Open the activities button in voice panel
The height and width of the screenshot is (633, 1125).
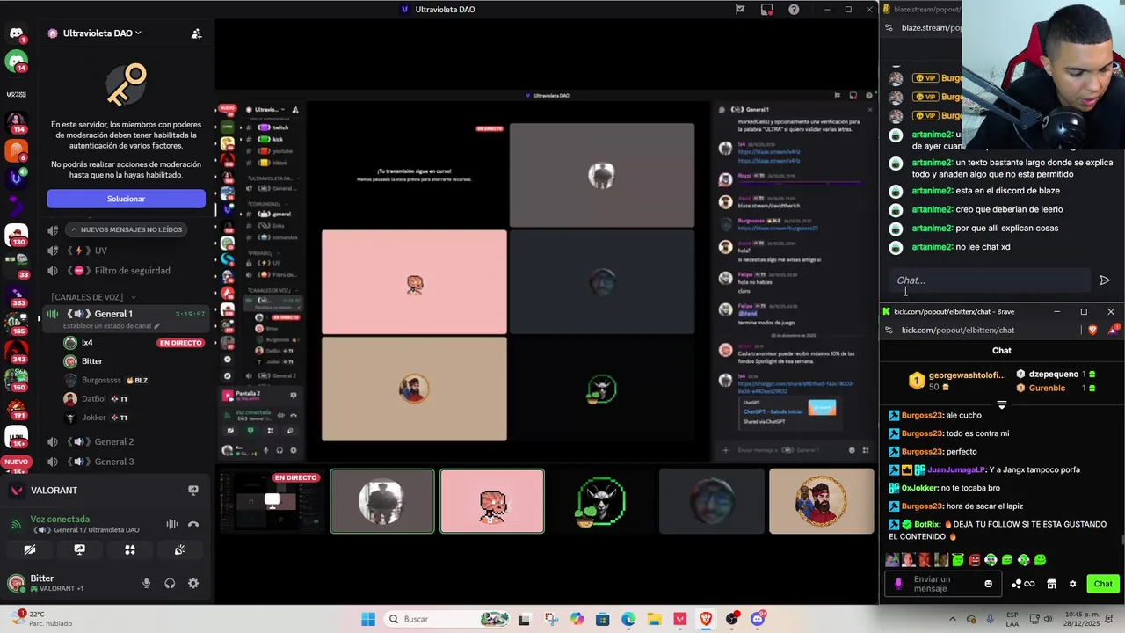(130, 549)
